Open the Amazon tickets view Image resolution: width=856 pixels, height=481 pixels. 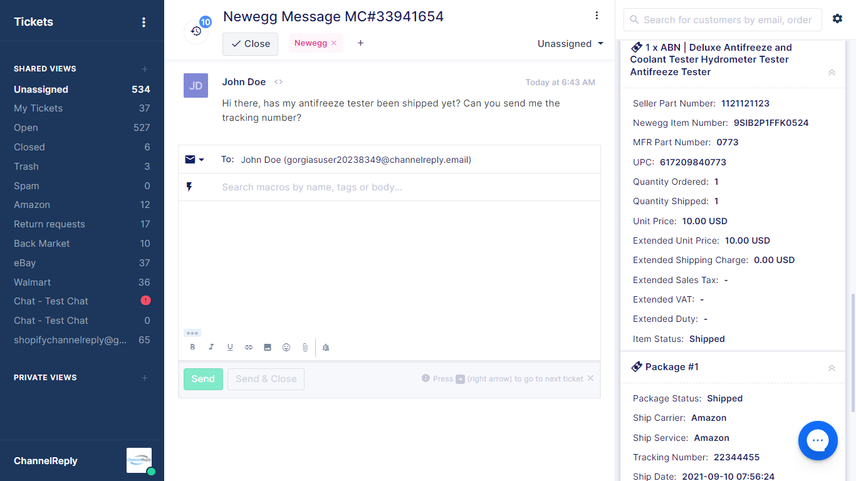(x=82, y=205)
